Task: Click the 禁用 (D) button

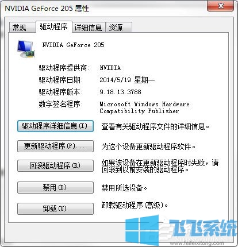Action: tap(55, 187)
